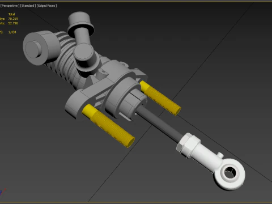The image size is (272, 204).
Task: Click the vertex count value 52,790
Action: point(13,23)
